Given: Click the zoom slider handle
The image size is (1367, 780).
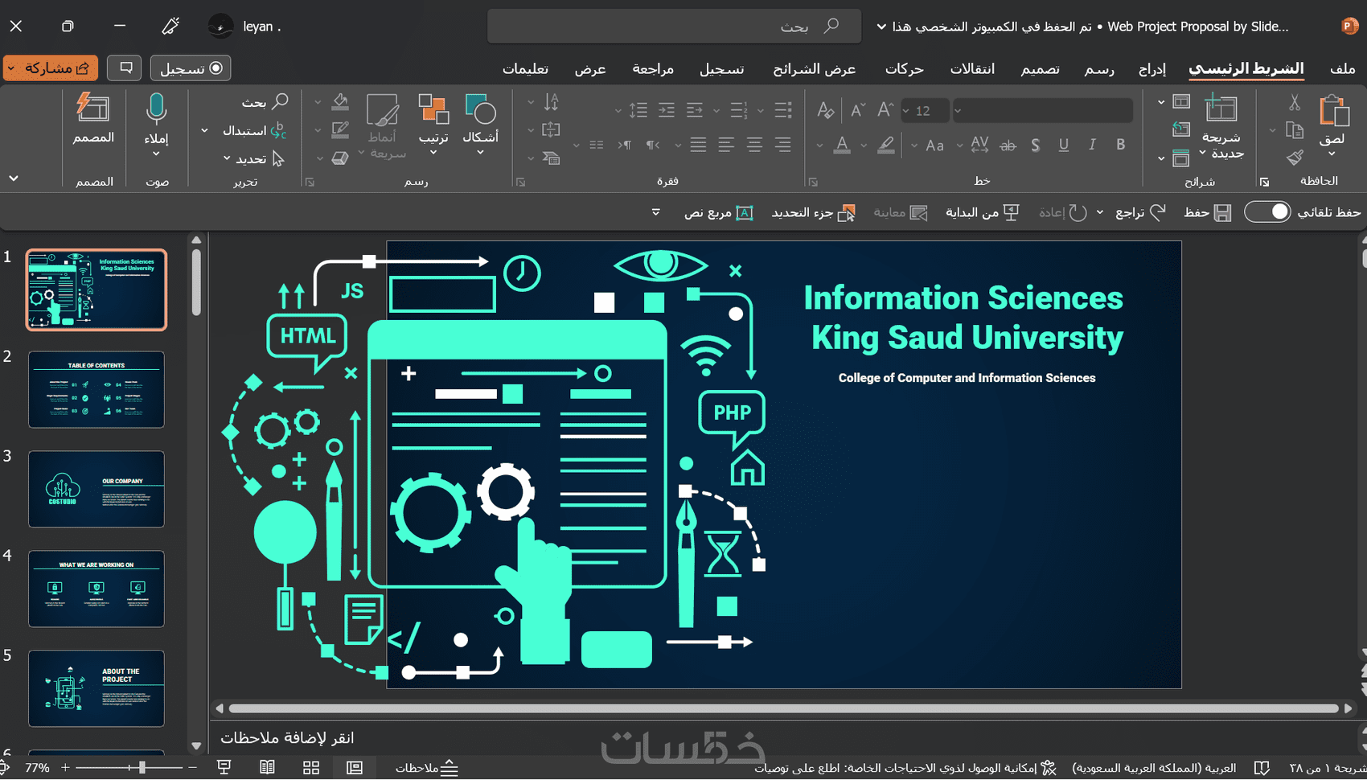Looking at the screenshot, I should (x=142, y=768).
